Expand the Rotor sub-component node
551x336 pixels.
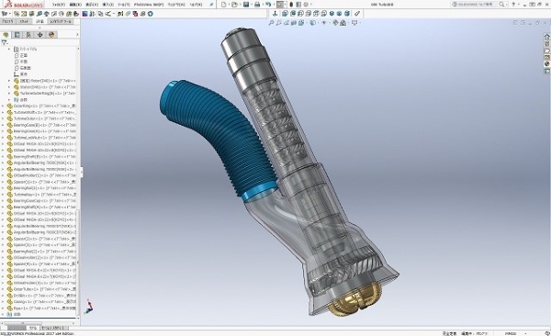(9, 81)
